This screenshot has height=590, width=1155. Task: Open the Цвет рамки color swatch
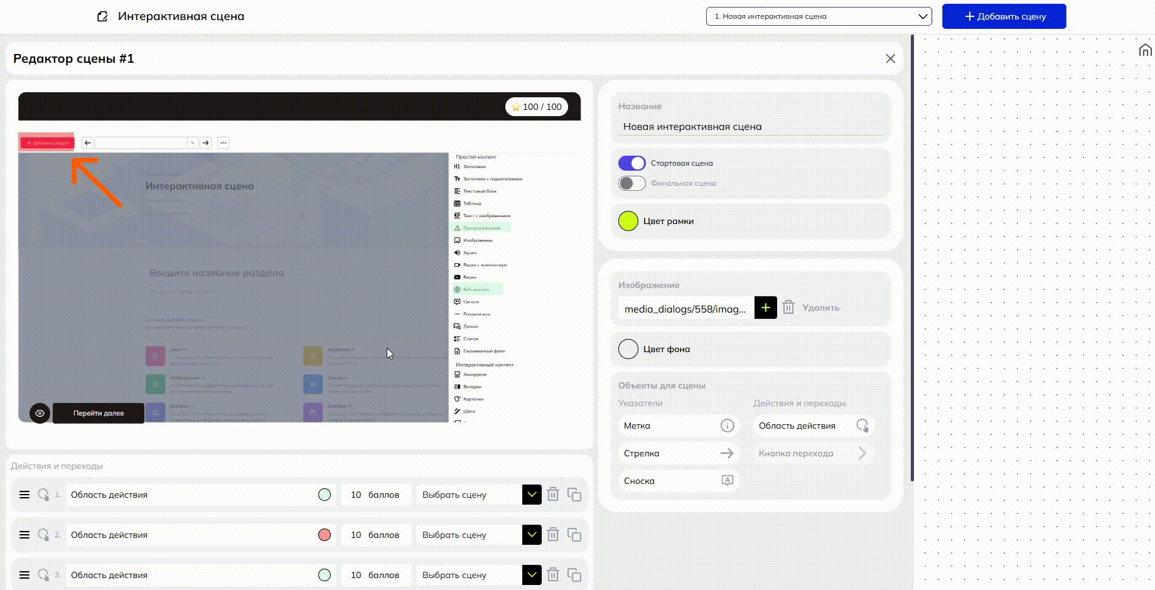click(628, 221)
